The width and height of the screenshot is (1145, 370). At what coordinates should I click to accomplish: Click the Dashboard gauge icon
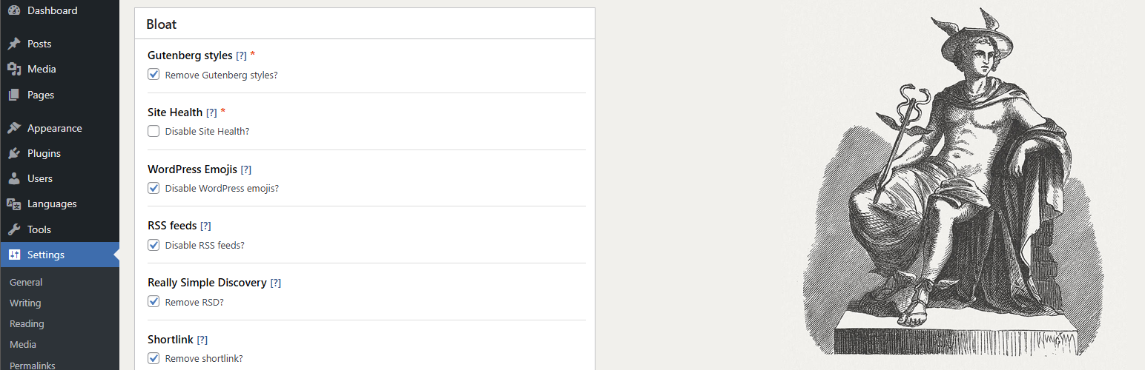tap(14, 10)
